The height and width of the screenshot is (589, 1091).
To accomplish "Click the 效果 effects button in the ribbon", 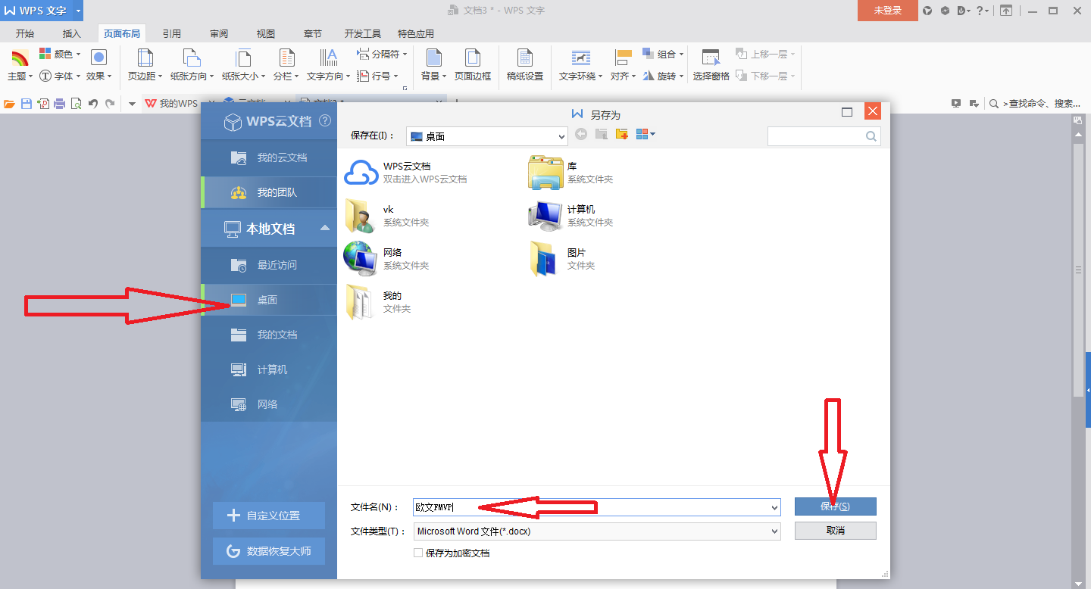I will 98,66.
